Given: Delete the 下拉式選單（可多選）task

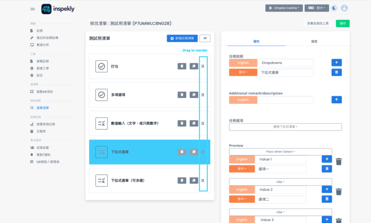Looking at the screenshot, I should pos(182,180).
